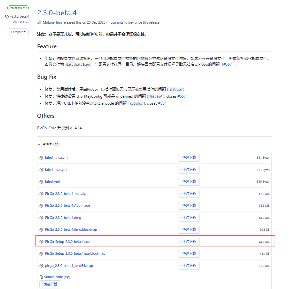Click the package icon beside PicGo-2.3.0-beta.4.AppImage

(41, 205)
